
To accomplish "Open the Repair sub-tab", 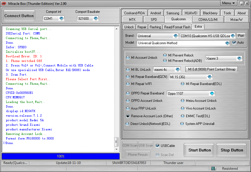I will (x=142, y=27).
